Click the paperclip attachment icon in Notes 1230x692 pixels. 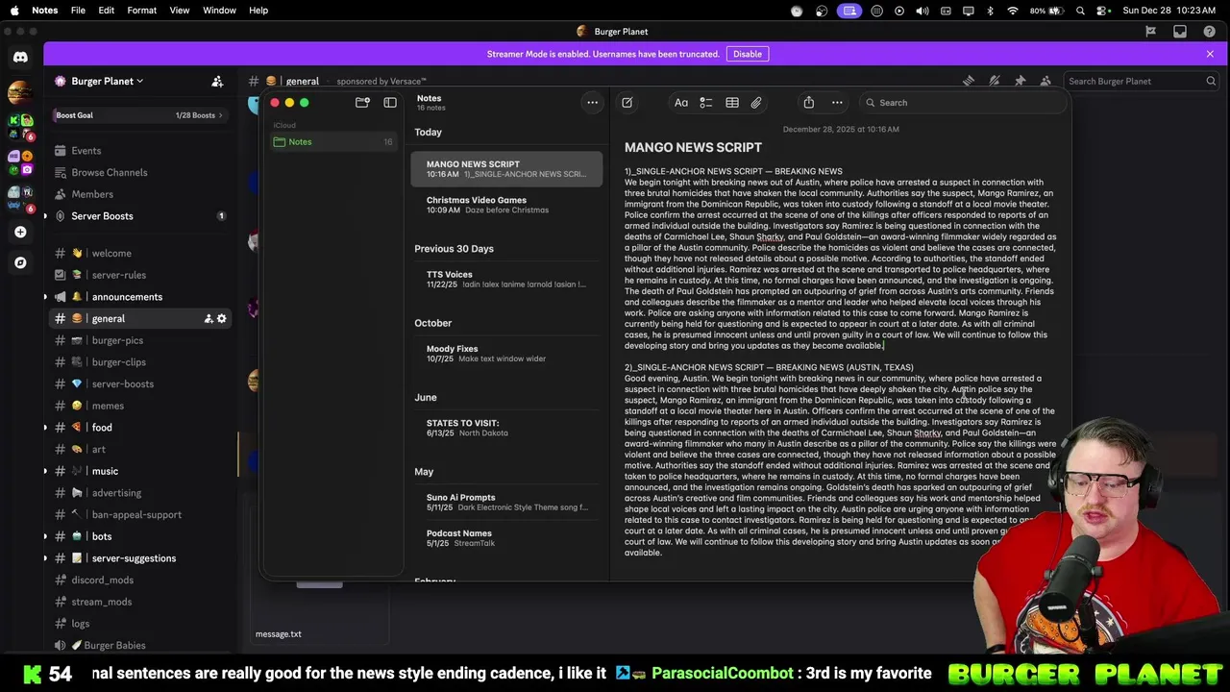coord(756,103)
